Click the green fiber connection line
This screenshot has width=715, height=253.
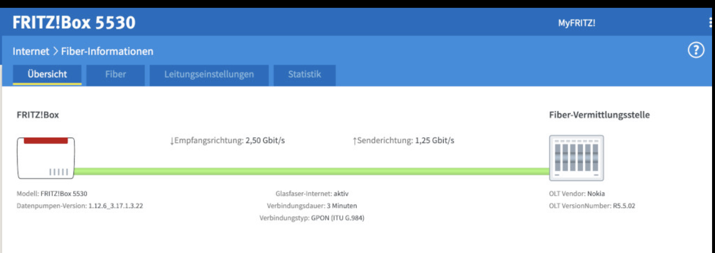coord(312,171)
